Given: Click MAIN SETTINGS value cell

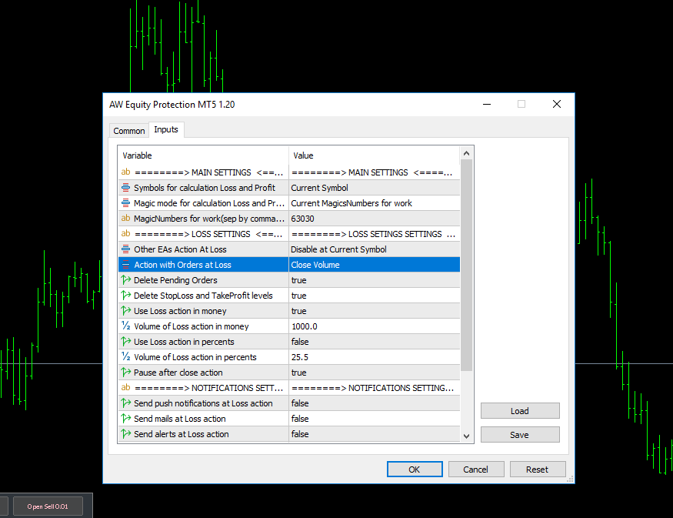Looking at the screenshot, I should point(375,172).
